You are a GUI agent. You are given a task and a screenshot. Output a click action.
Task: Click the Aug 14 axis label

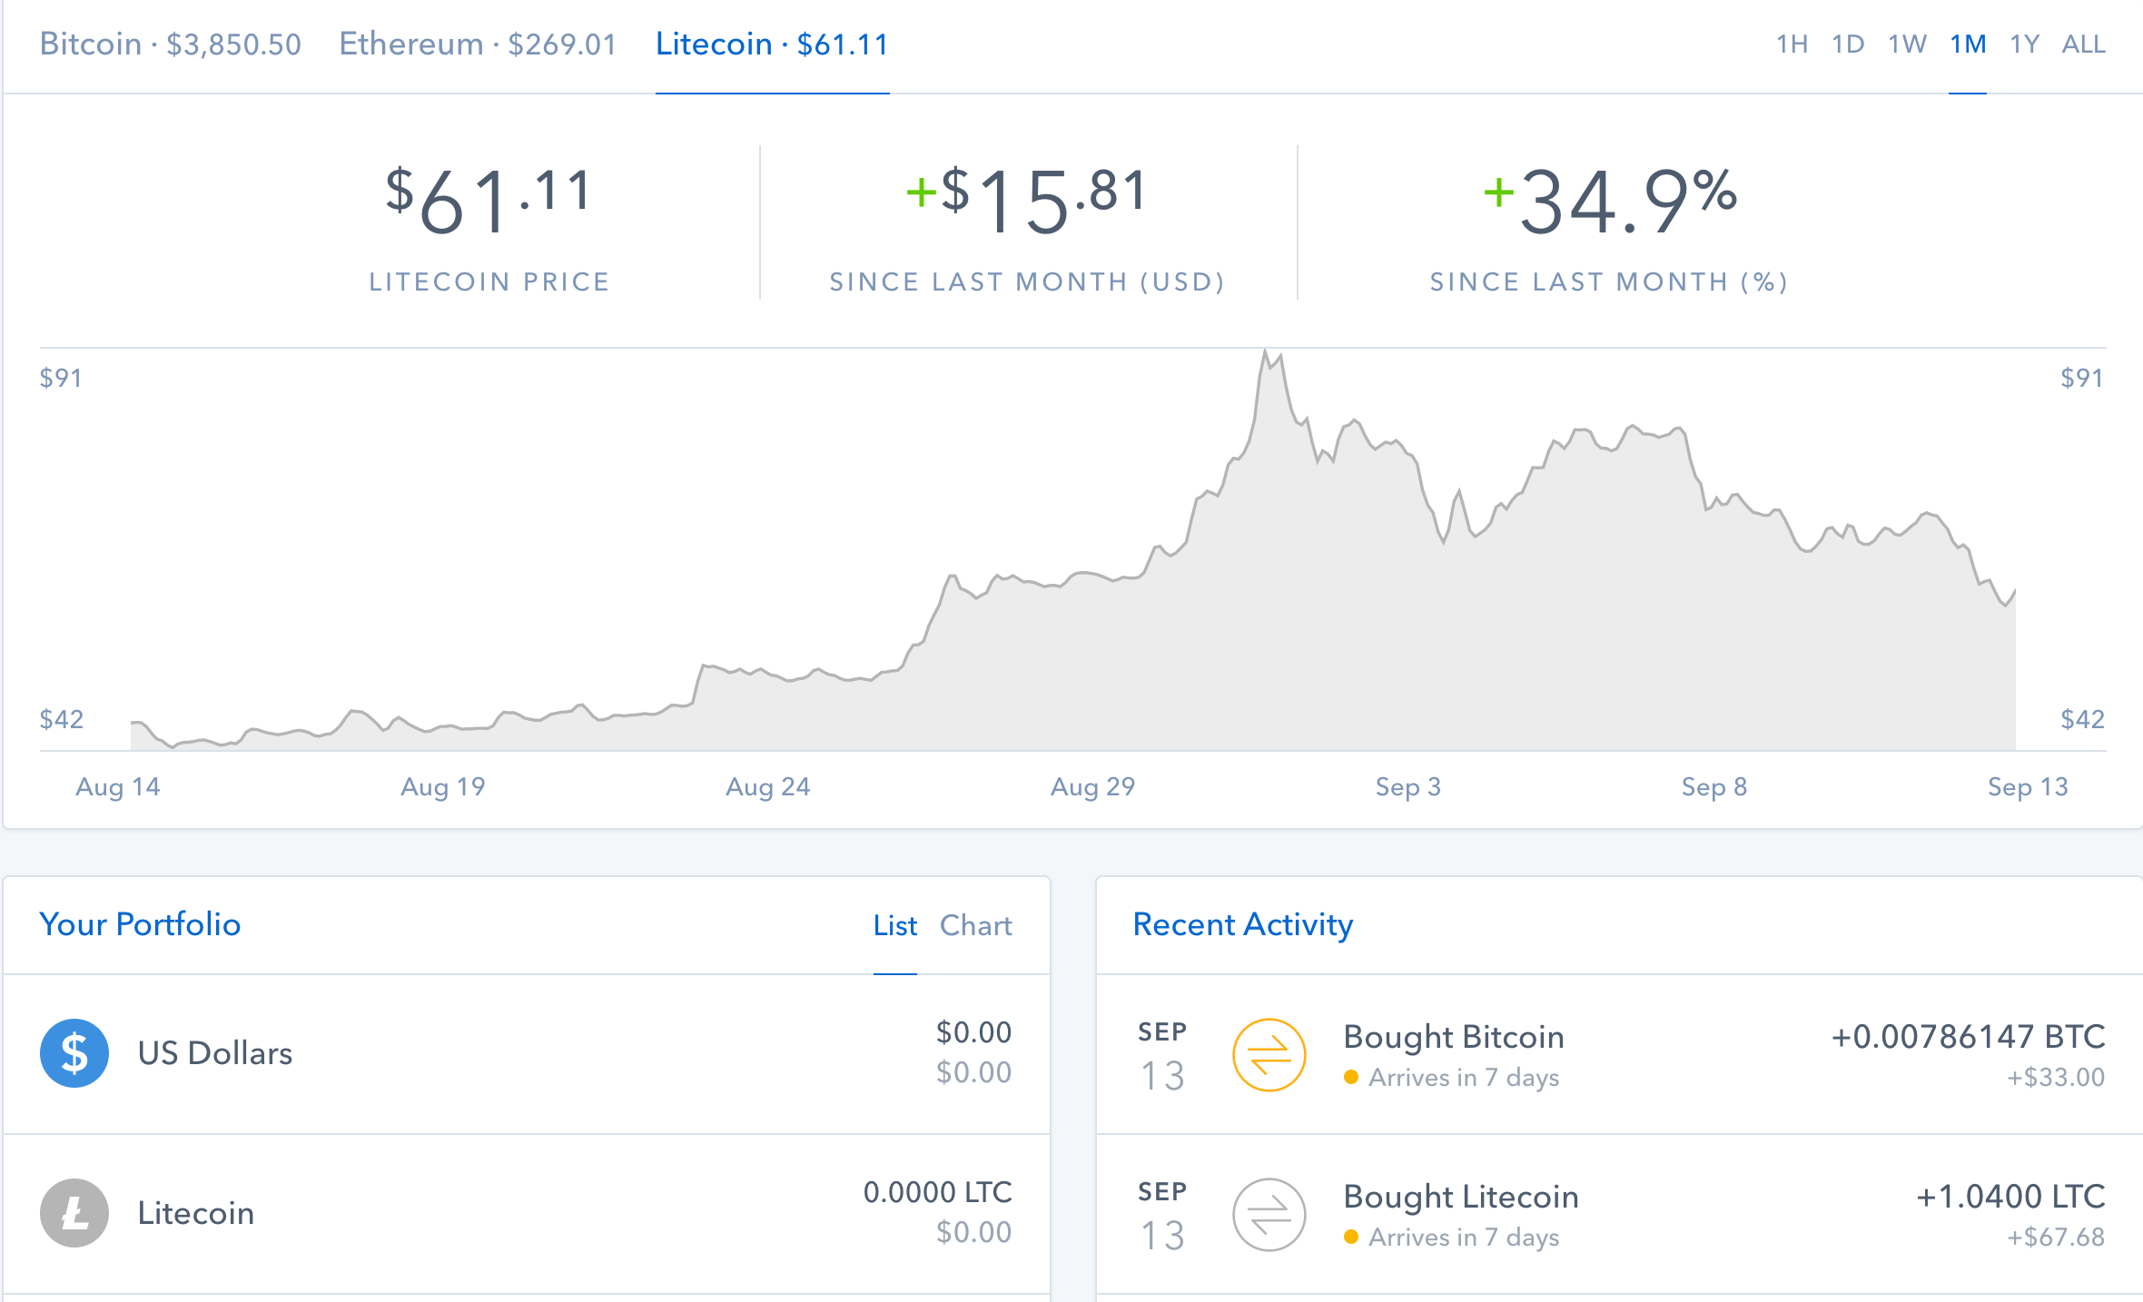[118, 786]
